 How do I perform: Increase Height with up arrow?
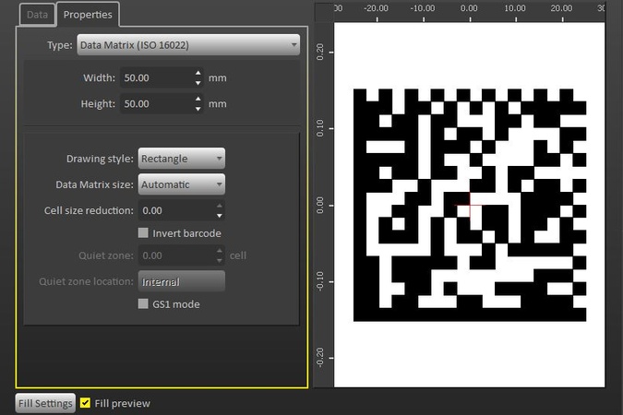coord(198,99)
